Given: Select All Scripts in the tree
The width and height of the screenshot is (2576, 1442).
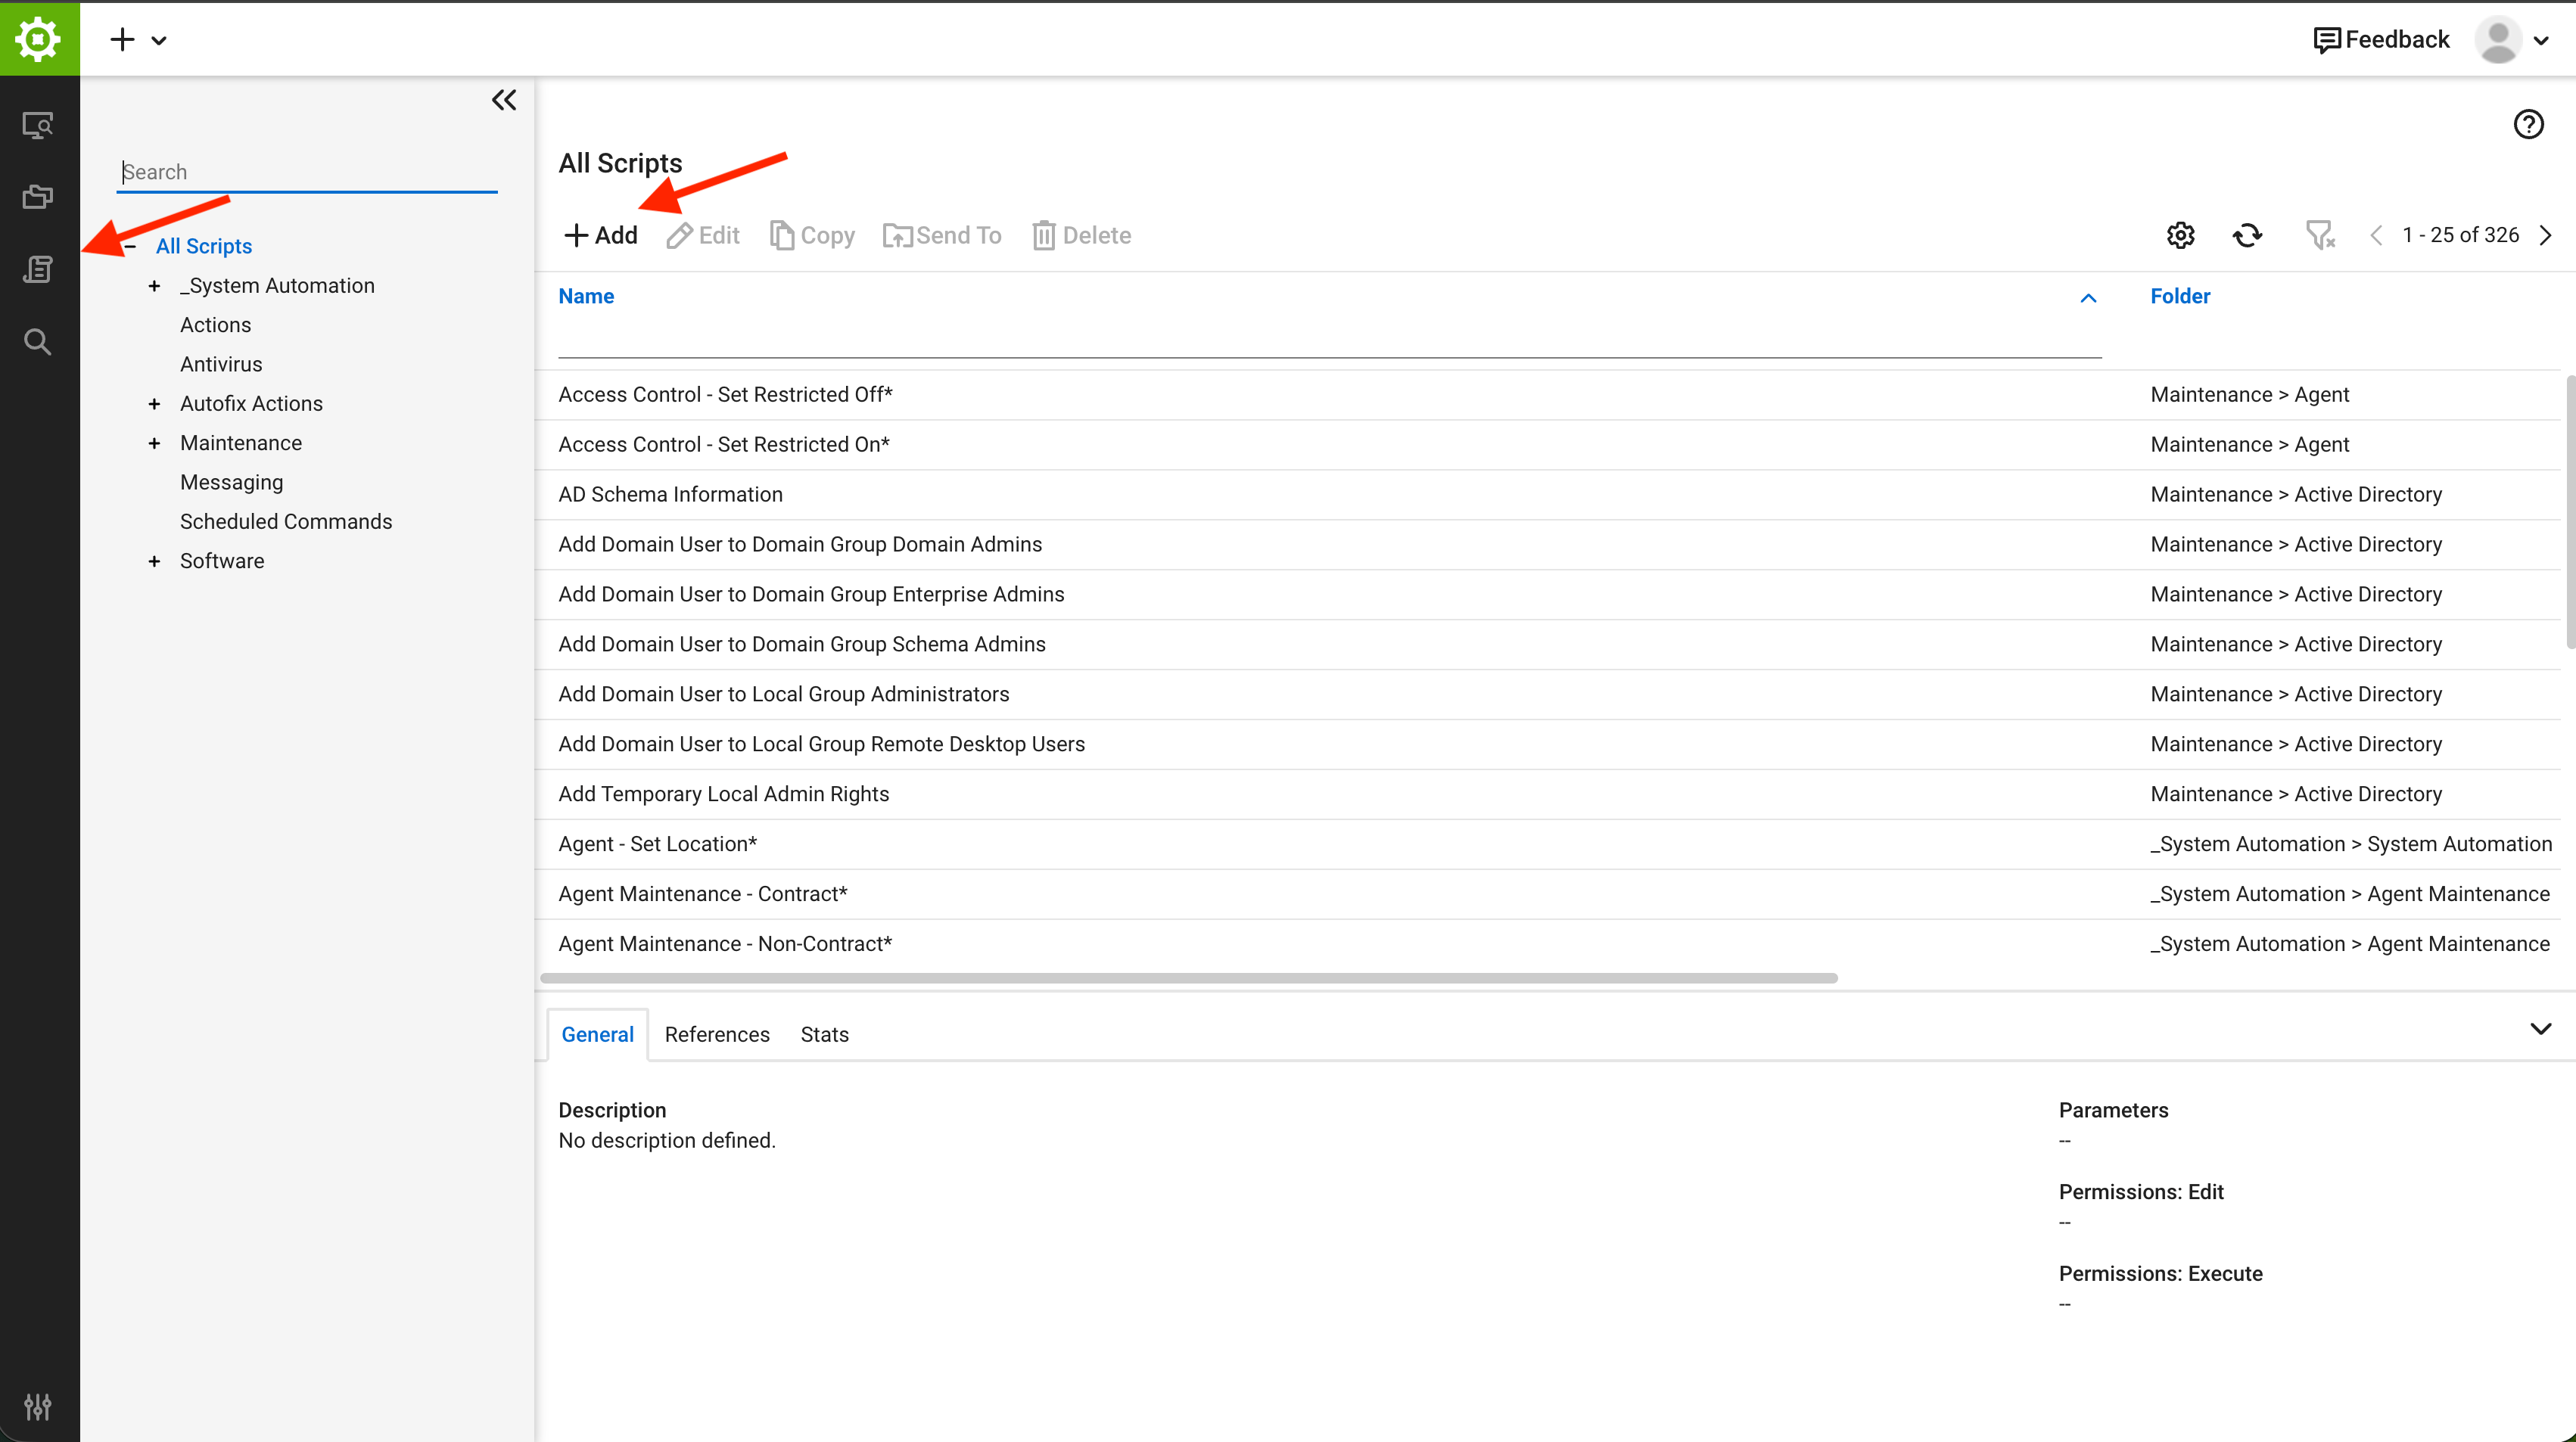Looking at the screenshot, I should click(x=204, y=246).
